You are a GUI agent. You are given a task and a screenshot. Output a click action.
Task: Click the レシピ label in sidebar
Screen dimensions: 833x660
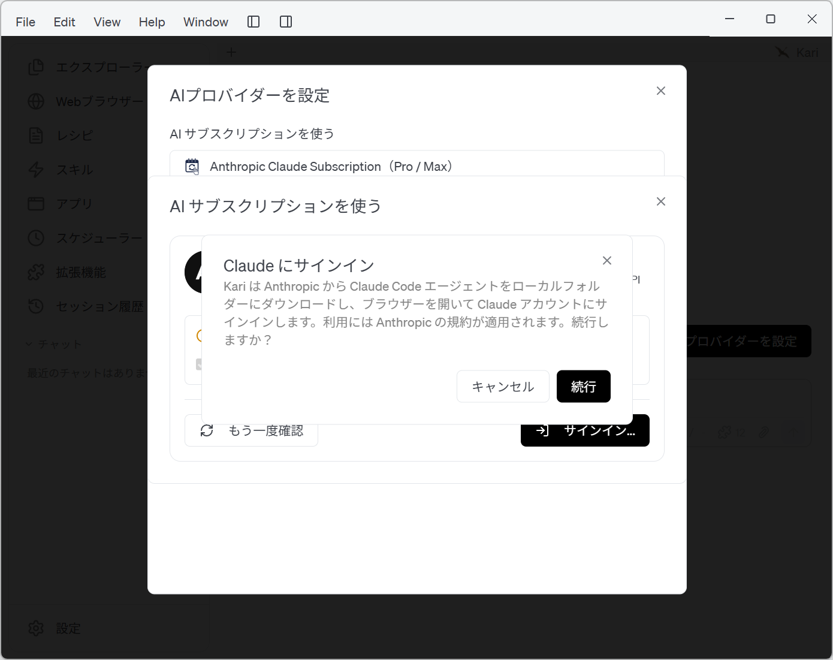click(74, 135)
